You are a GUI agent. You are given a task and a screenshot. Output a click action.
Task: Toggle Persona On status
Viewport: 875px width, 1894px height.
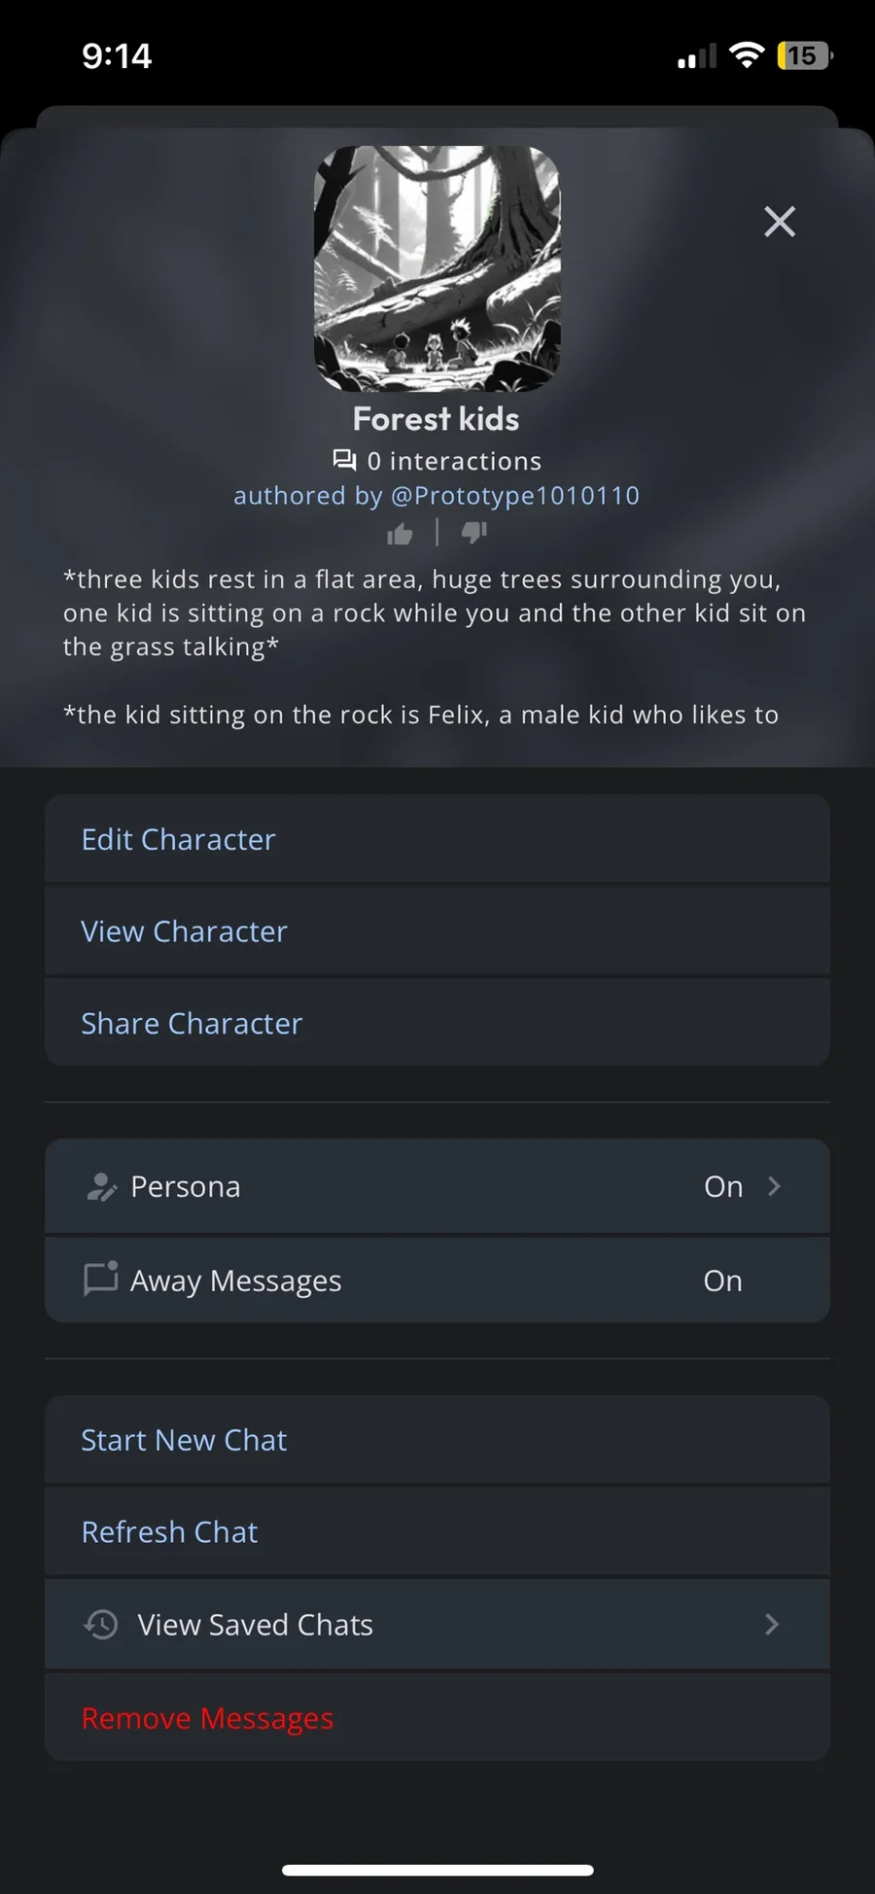[x=723, y=1186]
